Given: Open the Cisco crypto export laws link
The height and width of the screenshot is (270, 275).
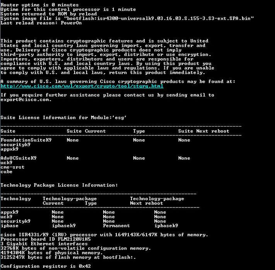Looking at the screenshot, I should pyautogui.click(x=82, y=86).
